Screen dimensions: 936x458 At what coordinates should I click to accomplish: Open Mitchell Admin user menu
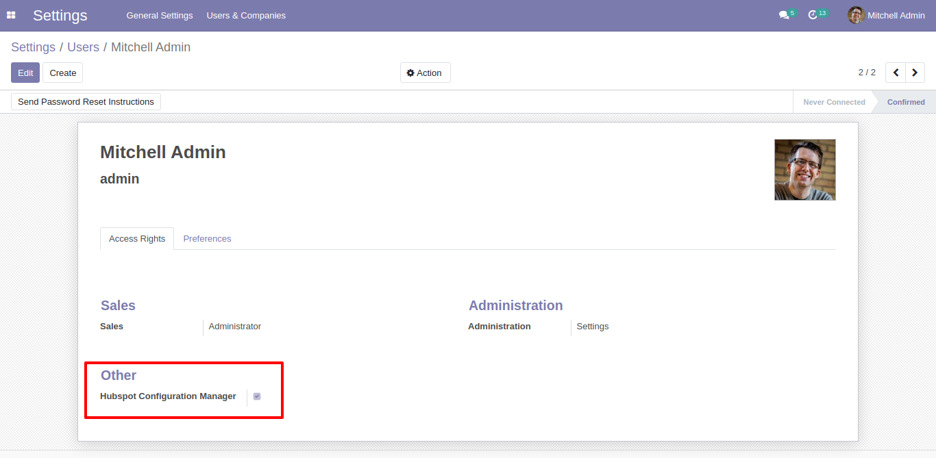(x=887, y=15)
